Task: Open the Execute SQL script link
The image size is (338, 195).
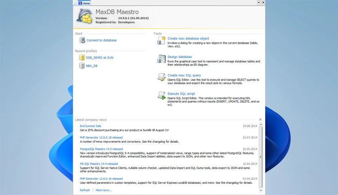Action: pyautogui.click(x=181, y=93)
